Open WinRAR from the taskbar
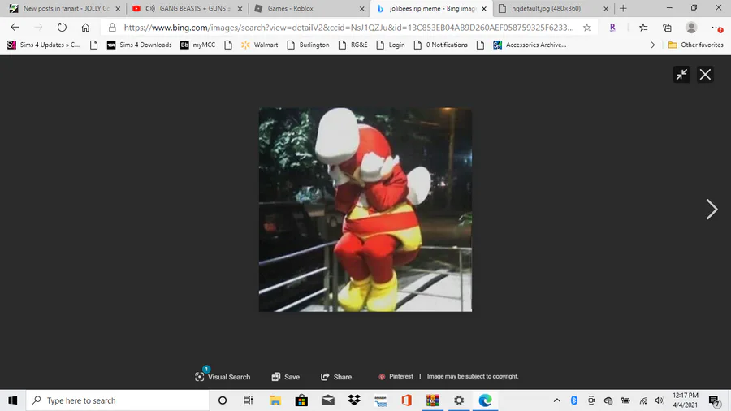This screenshot has height=411, width=731. tap(433, 400)
